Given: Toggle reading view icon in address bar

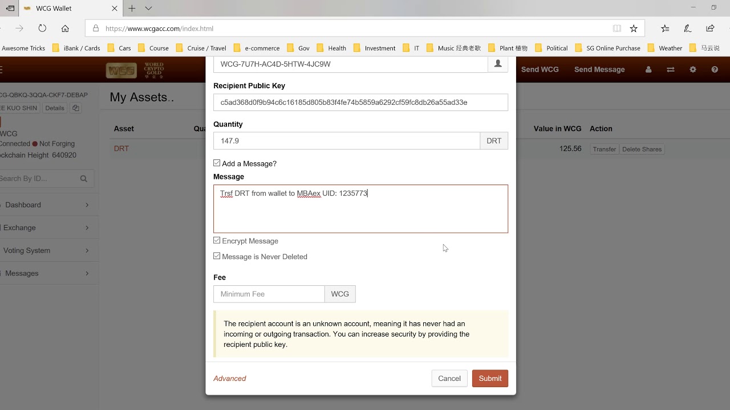Looking at the screenshot, I should 617,28.
